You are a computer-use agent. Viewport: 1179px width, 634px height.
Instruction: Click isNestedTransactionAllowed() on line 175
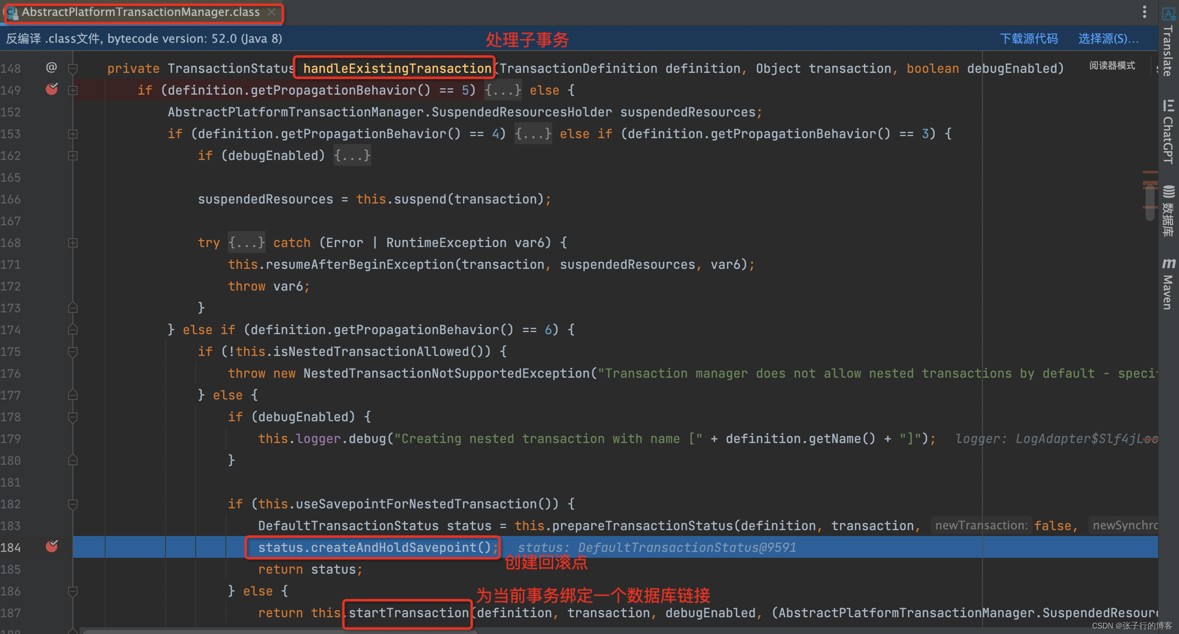(382, 351)
